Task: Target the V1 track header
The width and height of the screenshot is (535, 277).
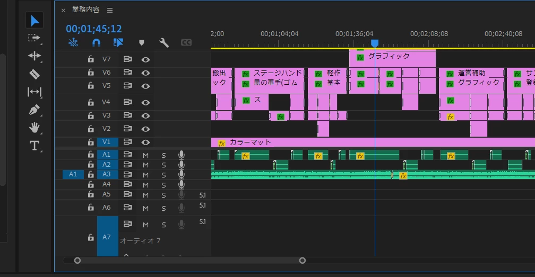Action: (108, 142)
